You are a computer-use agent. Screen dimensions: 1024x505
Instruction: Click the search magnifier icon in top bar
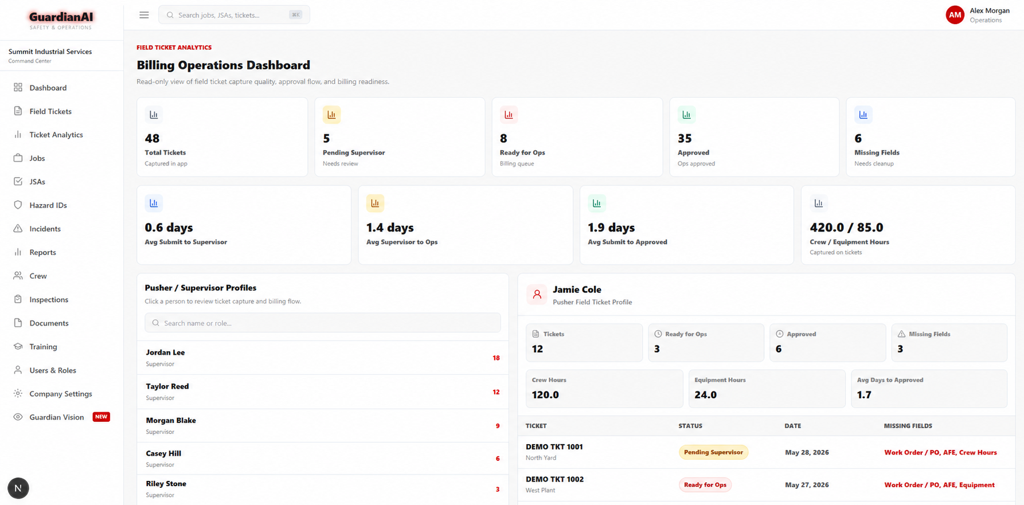click(x=170, y=15)
